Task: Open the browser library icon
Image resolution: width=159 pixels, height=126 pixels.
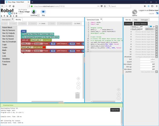Action: click(145, 6)
